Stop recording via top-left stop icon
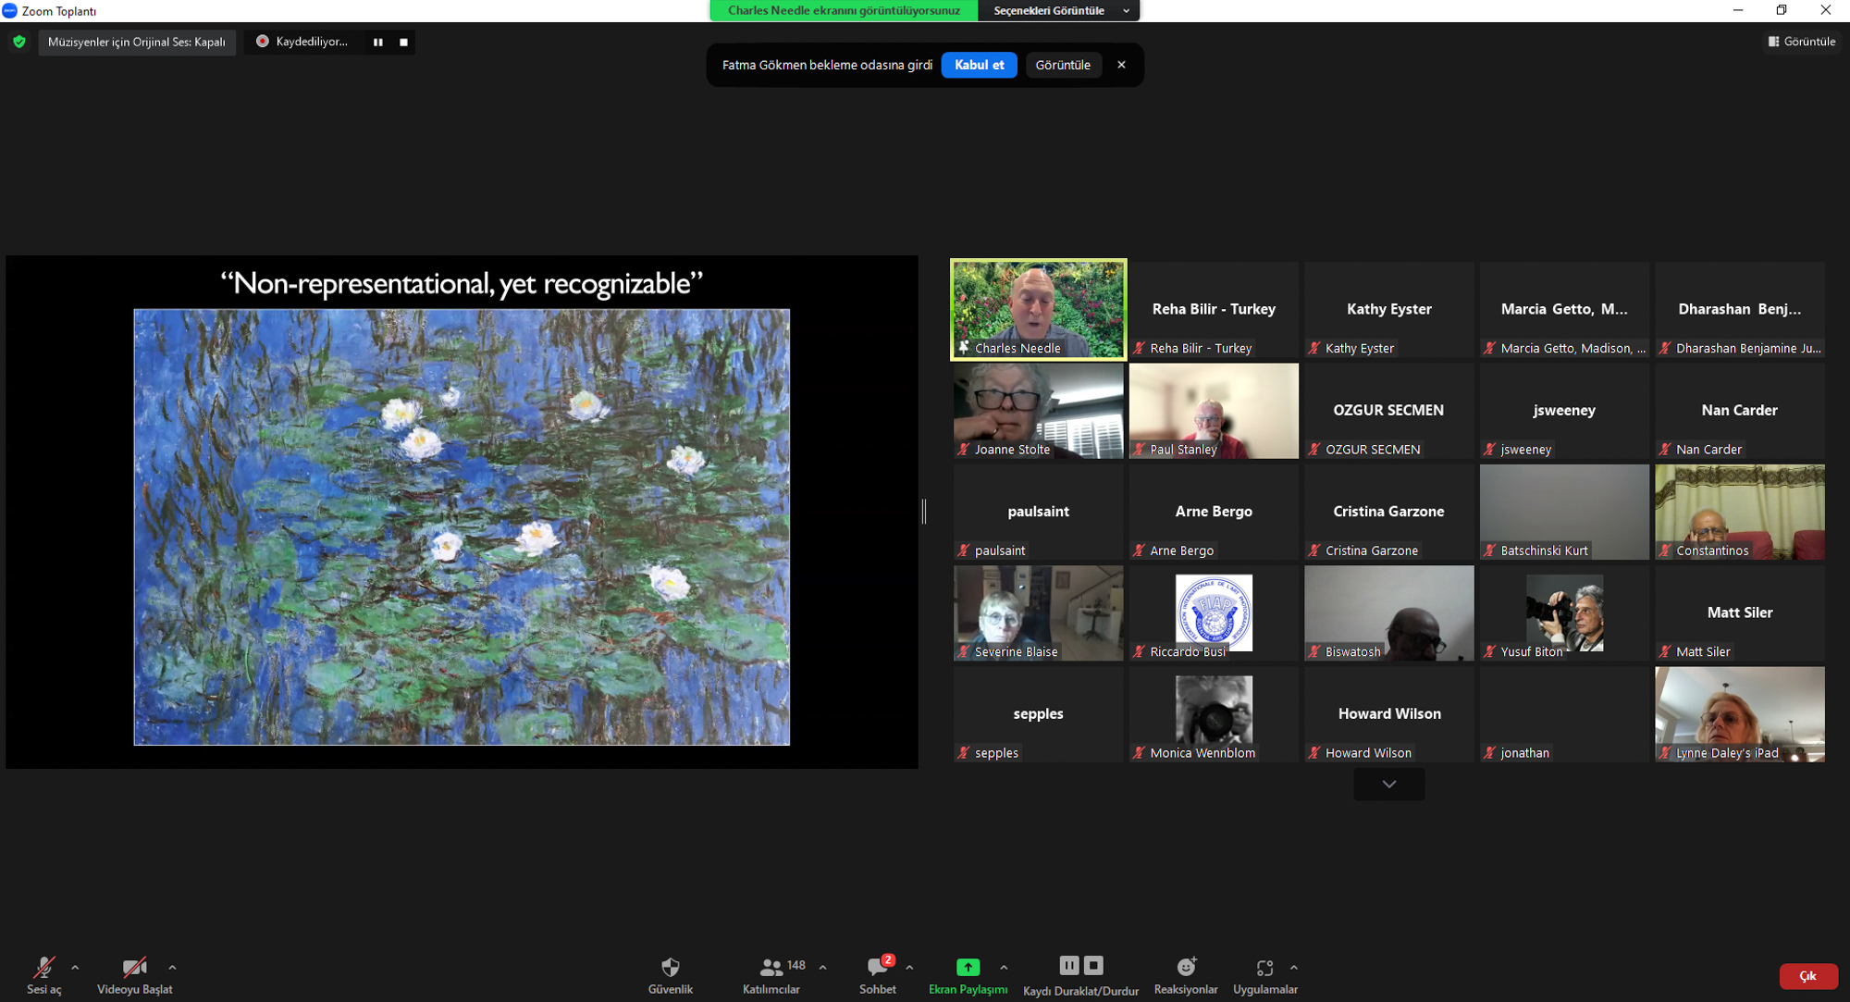Screen dimensions: 1850x1002 coord(403,42)
